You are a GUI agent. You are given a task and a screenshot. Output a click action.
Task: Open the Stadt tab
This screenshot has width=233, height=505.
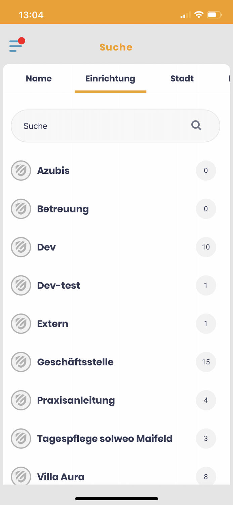click(182, 78)
